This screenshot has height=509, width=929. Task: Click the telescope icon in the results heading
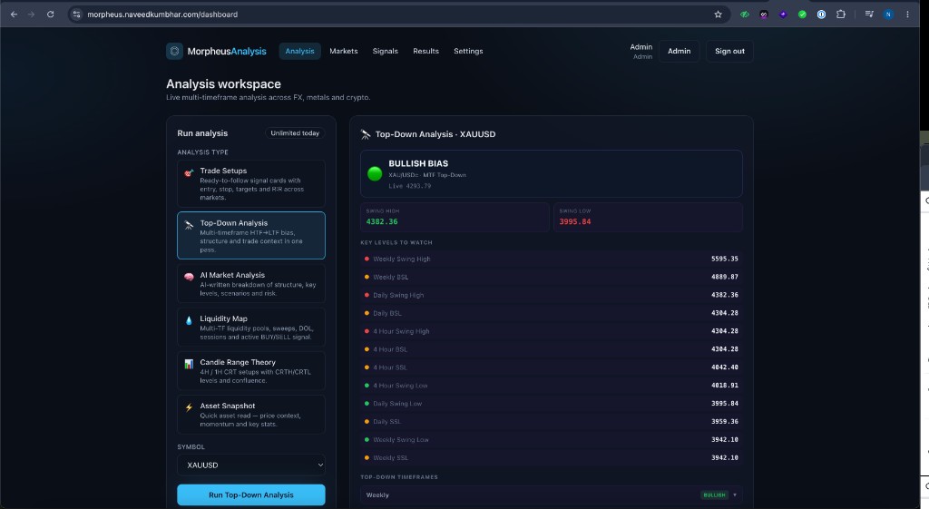(366, 134)
